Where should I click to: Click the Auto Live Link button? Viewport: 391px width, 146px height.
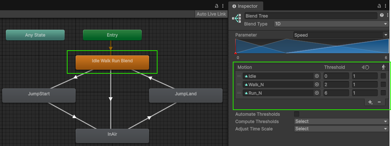(211, 14)
